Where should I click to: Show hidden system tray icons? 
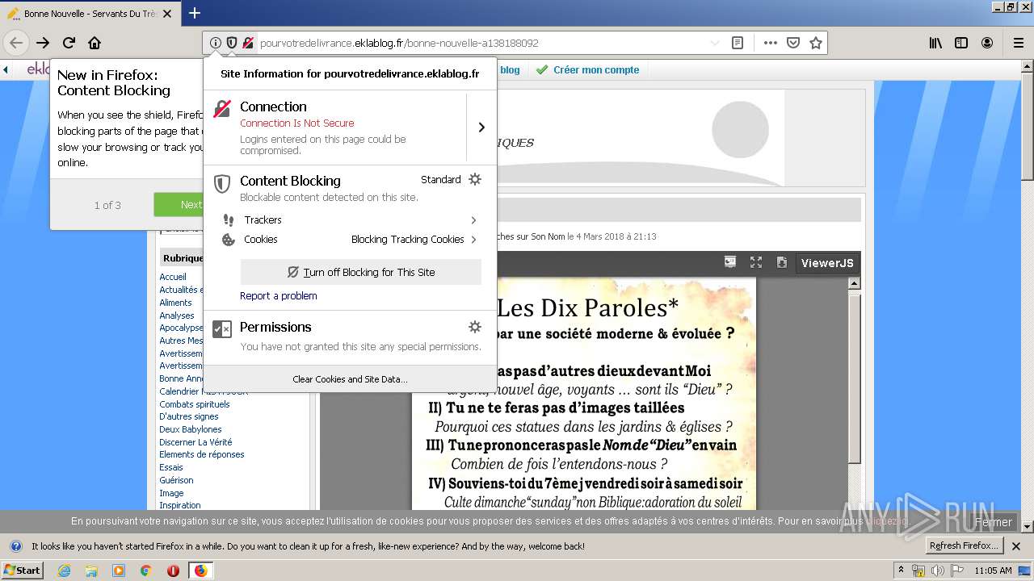pyautogui.click(x=901, y=571)
